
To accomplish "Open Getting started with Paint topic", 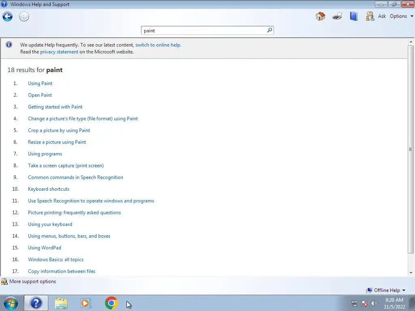I will (x=55, y=107).
